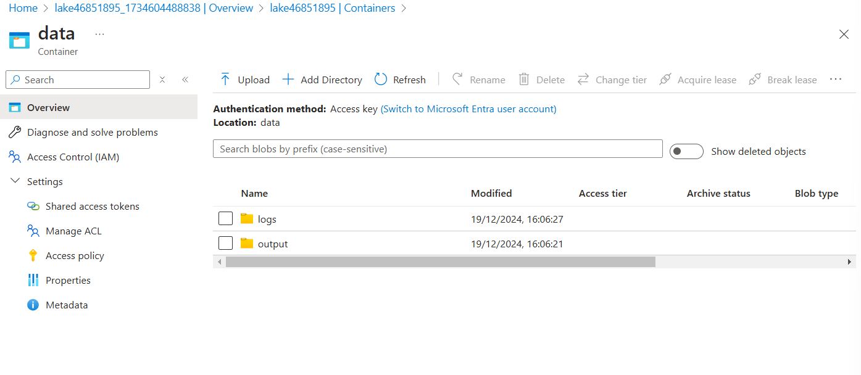This screenshot has height=375, width=861.
Task: Collapse the Settings section chevron
Action: [15, 182]
